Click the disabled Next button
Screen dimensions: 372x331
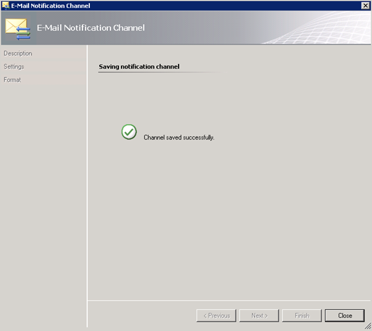click(x=259, y=316)
